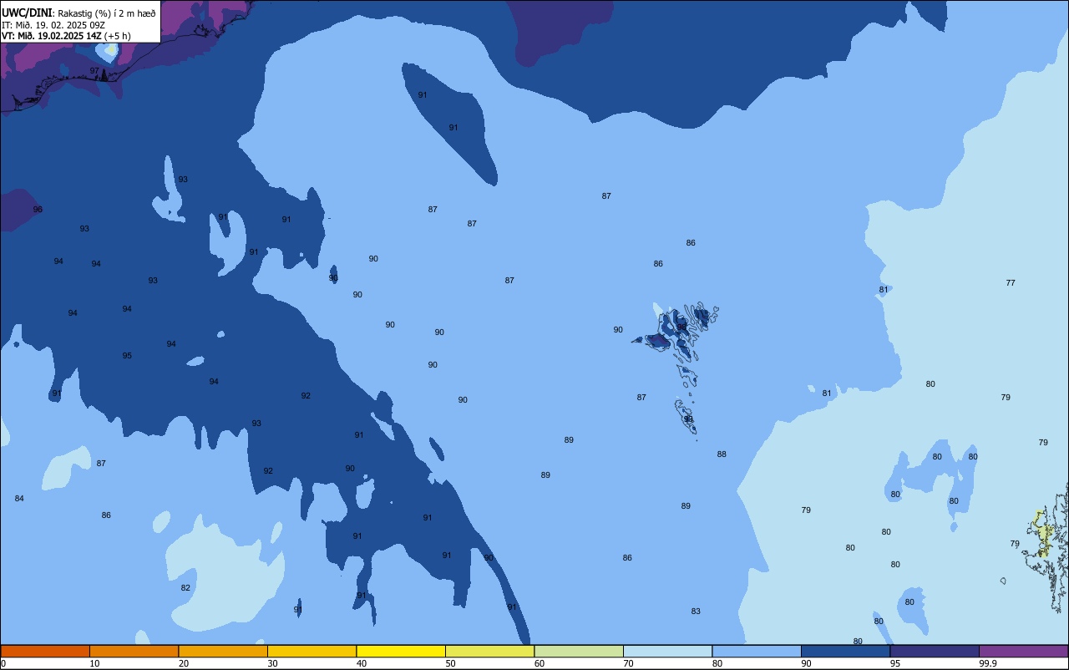Click the humidity value 82 on the map
1069x670 pixels.
pyautogui.click(x=185, y=588)
